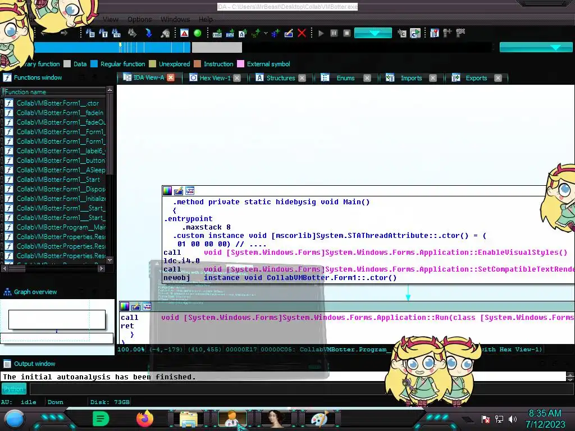The height and width of the screenshot is (431, 575).
Task: Open Firefox from the taskbar
Action: pyautogui.click(x=145, y=419)
